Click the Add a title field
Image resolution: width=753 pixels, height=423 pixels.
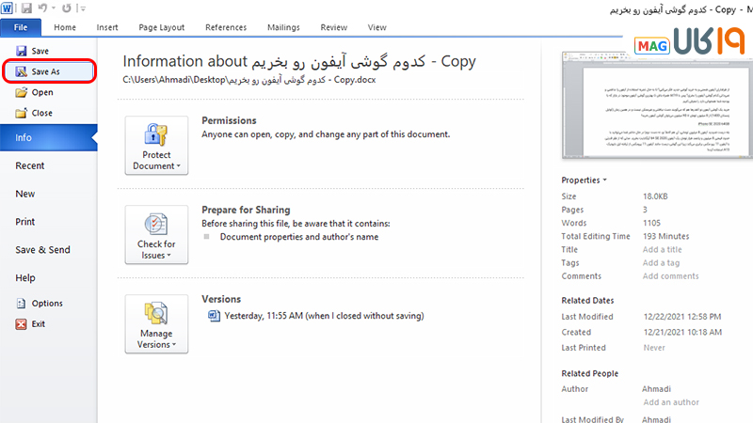tap(662, 250)
